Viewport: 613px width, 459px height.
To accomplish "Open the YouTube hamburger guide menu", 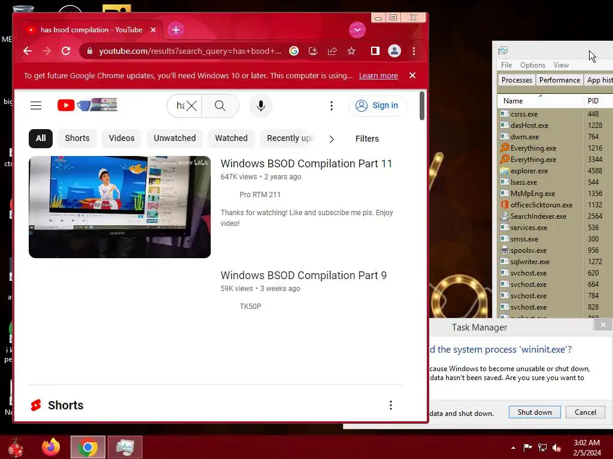I will click(x=36, y=105).
